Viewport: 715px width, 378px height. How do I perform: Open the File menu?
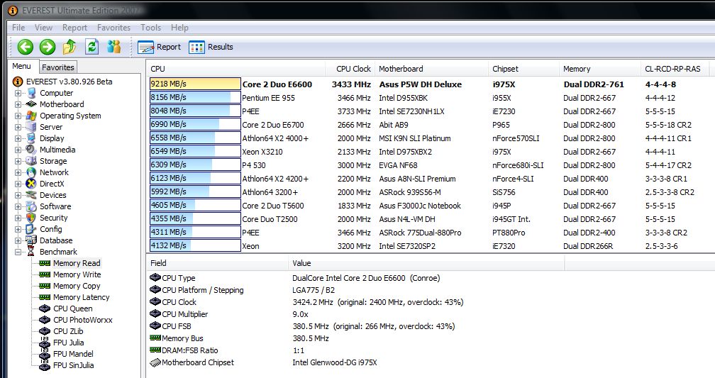tap(18, 28)
